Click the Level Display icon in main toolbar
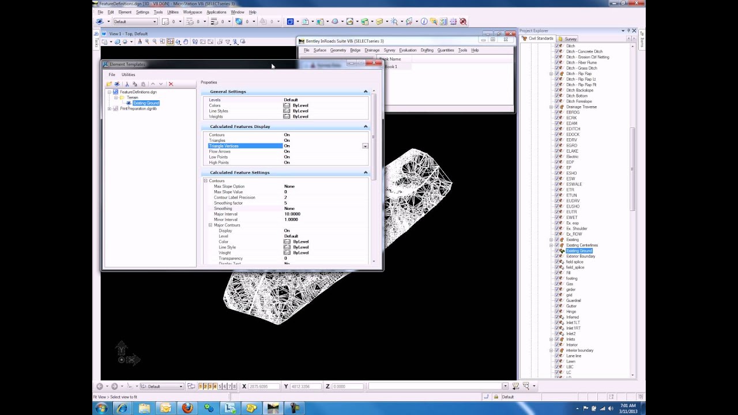The height and width of the screenshot is (415, 738). pyautogui.click(x=379, y=21)
